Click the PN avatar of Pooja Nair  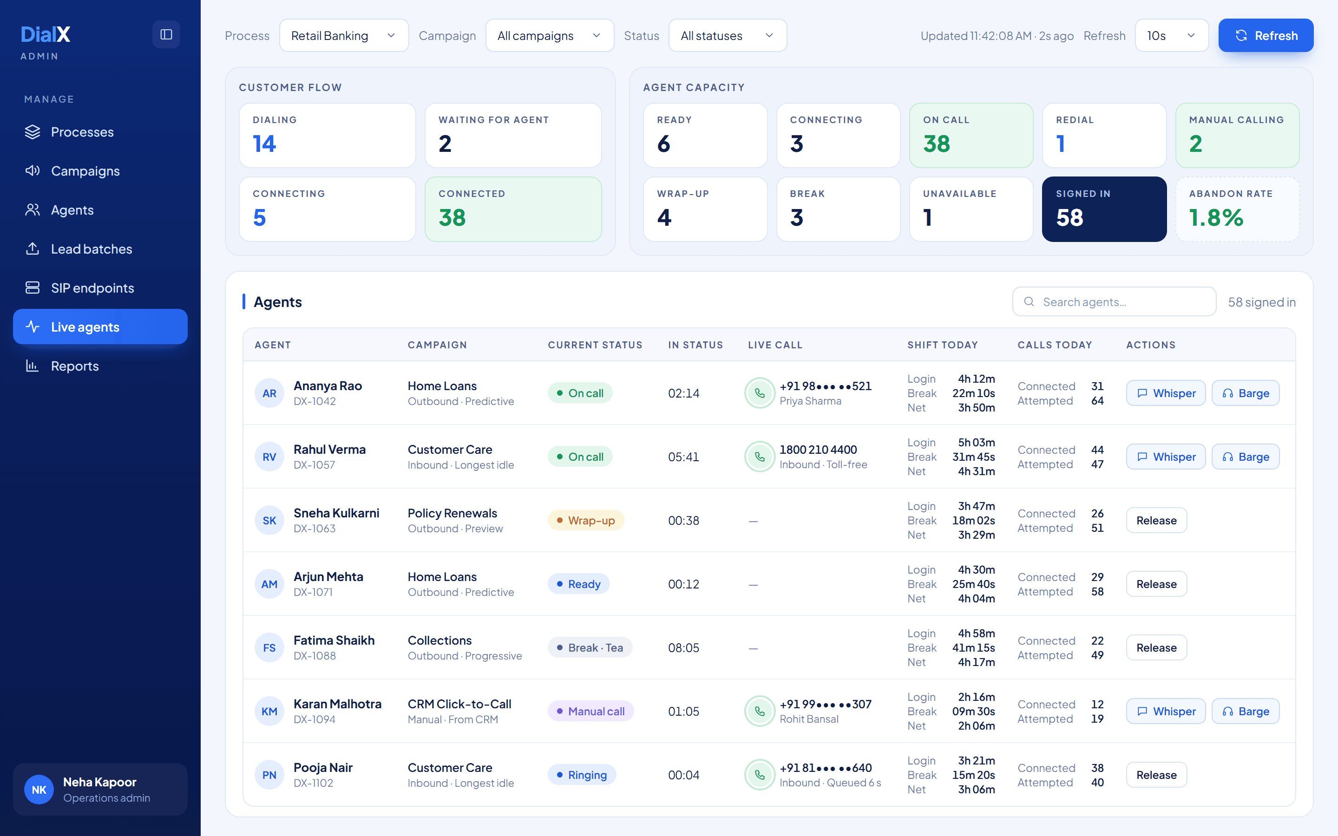[x=269, y=775]
